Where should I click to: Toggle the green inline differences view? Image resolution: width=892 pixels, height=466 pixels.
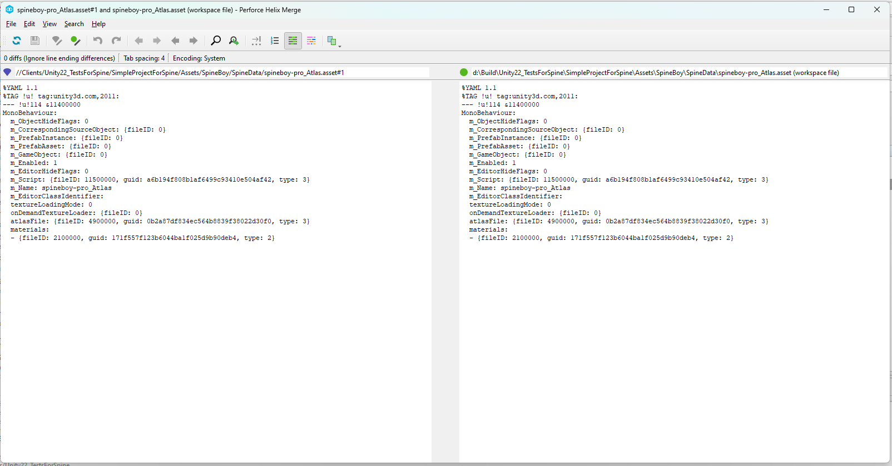[x=293, y=41]
